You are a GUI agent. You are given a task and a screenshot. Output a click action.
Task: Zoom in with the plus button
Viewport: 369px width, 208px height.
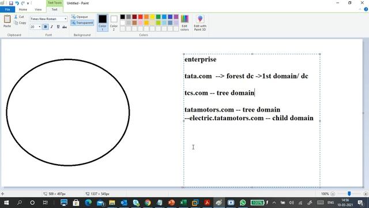(x=366, y=194)
